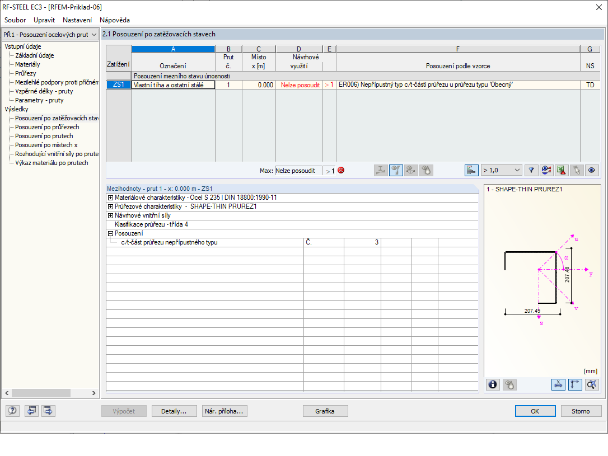Image resolution: width=608 pixels, height=456 pixels.
Task: Open the Nápověda menu
Action: tap(115, 20)
